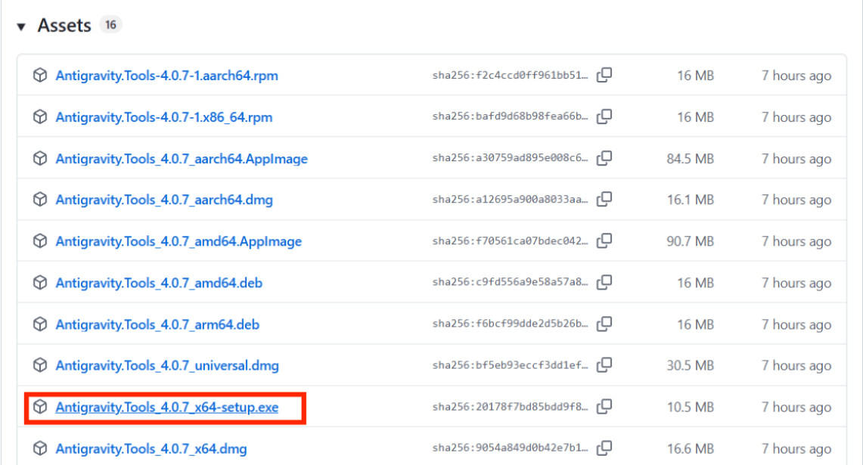Screen dimensions: 863x465
Task: Download Antigravity.Tools-4.0.7-1.x86_64.rpm
Action: coord(164,117)
